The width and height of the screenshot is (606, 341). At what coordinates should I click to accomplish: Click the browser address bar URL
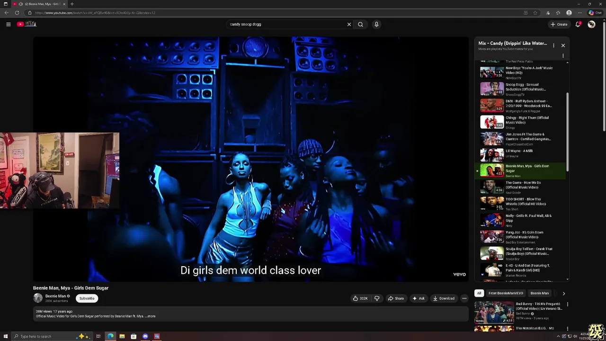tap(95, 13)
